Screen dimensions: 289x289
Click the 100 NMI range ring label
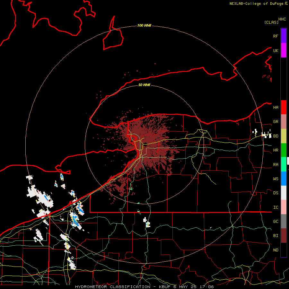click(144, 25)
